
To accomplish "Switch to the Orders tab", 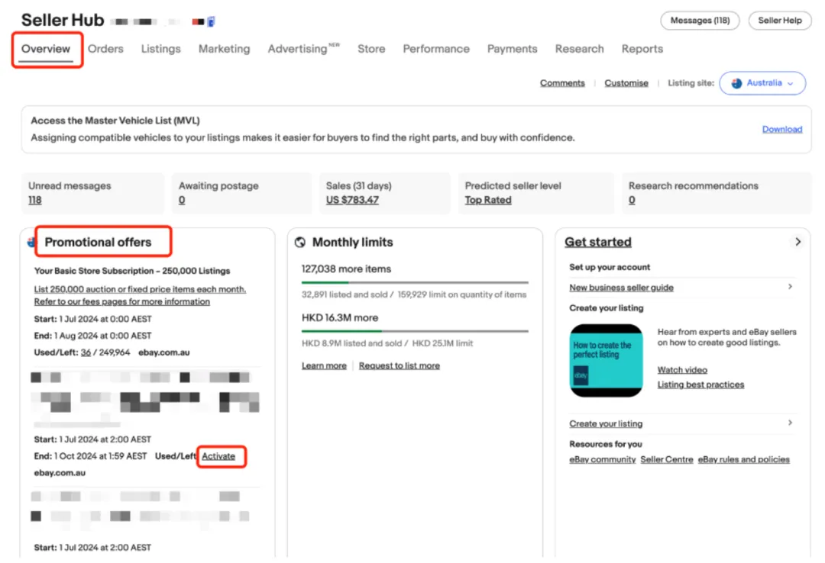I will tap(105, 49).
